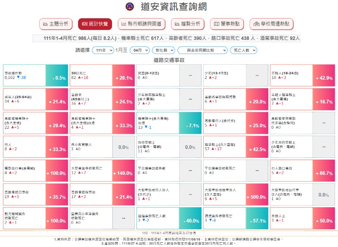
Task: Expand the 111年 year dropdown
Action: 102,50
